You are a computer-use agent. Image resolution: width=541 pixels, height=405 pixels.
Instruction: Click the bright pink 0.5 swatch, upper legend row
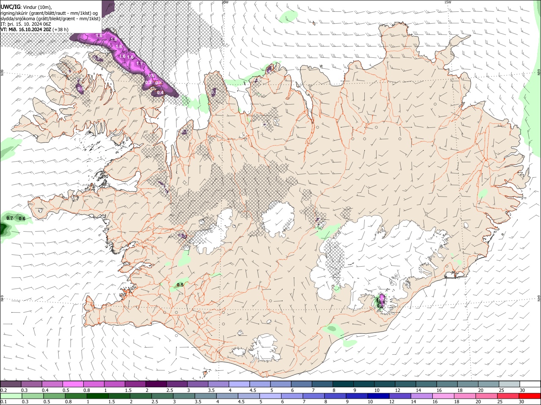73,384
